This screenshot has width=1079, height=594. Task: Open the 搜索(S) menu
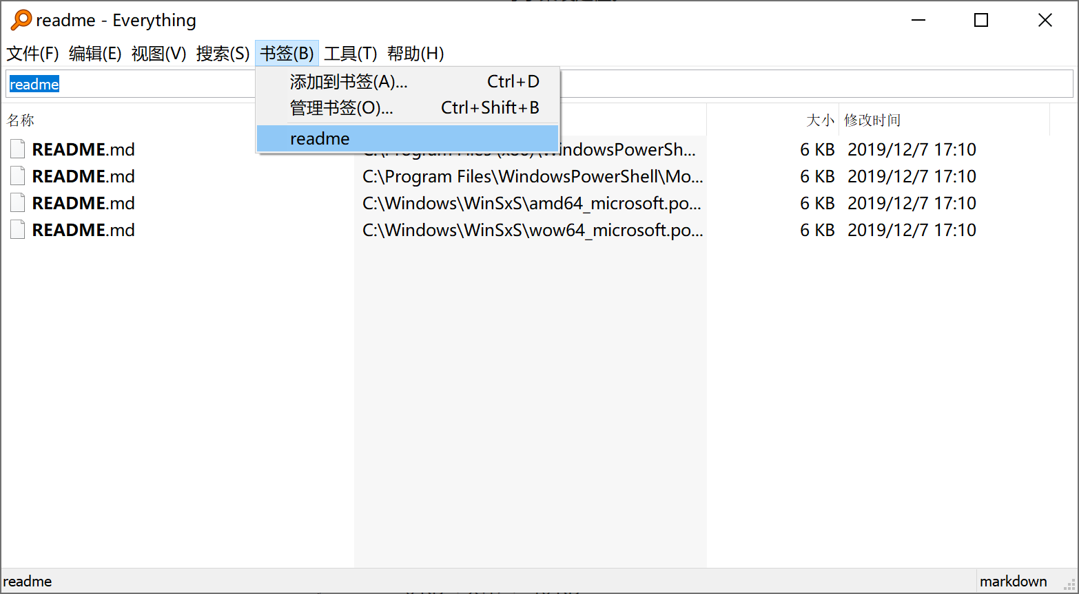(x=223, y=54)
